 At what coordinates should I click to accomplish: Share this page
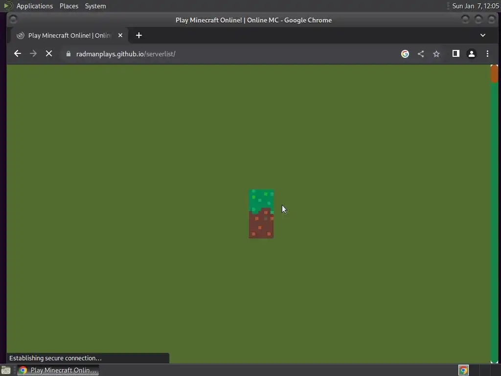coord(421,54)
